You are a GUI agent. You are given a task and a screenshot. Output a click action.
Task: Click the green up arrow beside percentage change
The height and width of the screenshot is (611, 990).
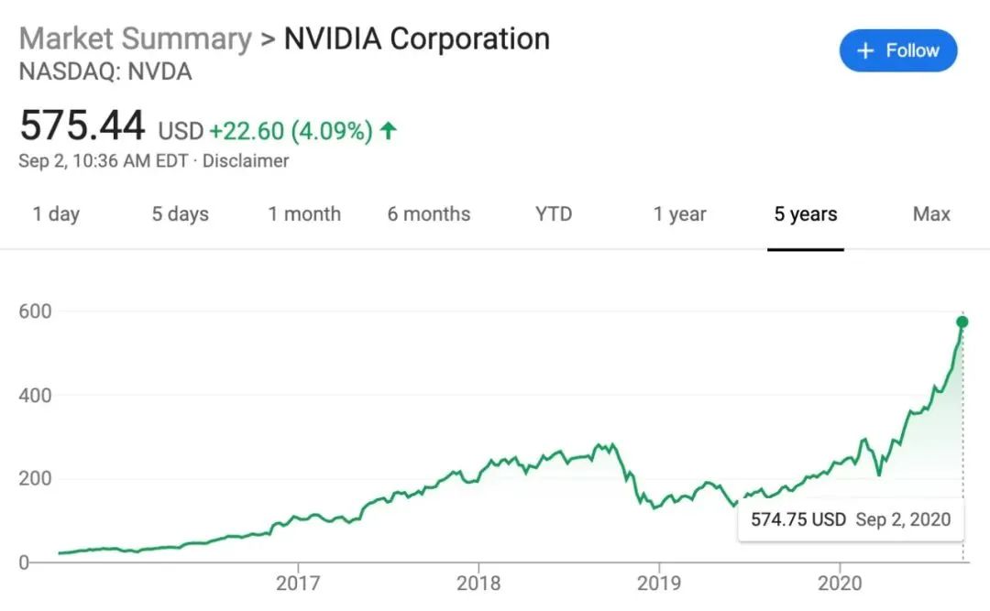[389, 131]
